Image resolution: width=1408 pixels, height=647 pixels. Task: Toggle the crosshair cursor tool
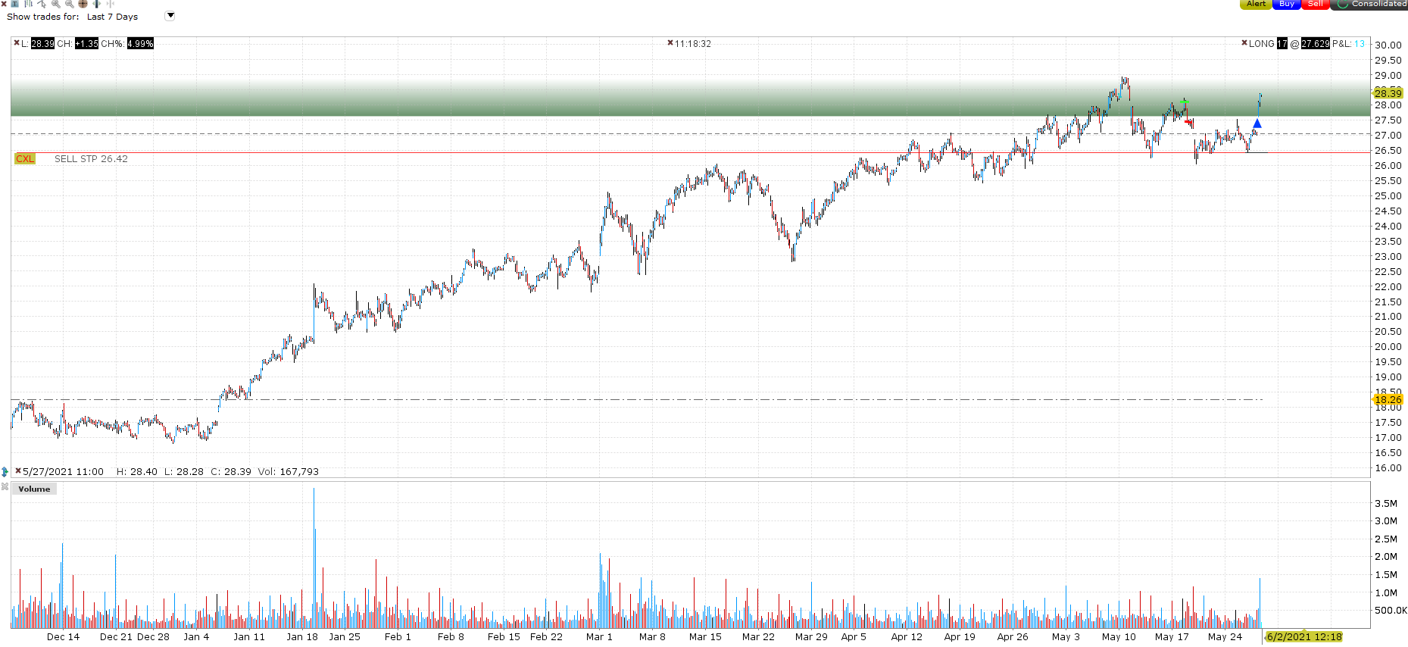point(83,4)
